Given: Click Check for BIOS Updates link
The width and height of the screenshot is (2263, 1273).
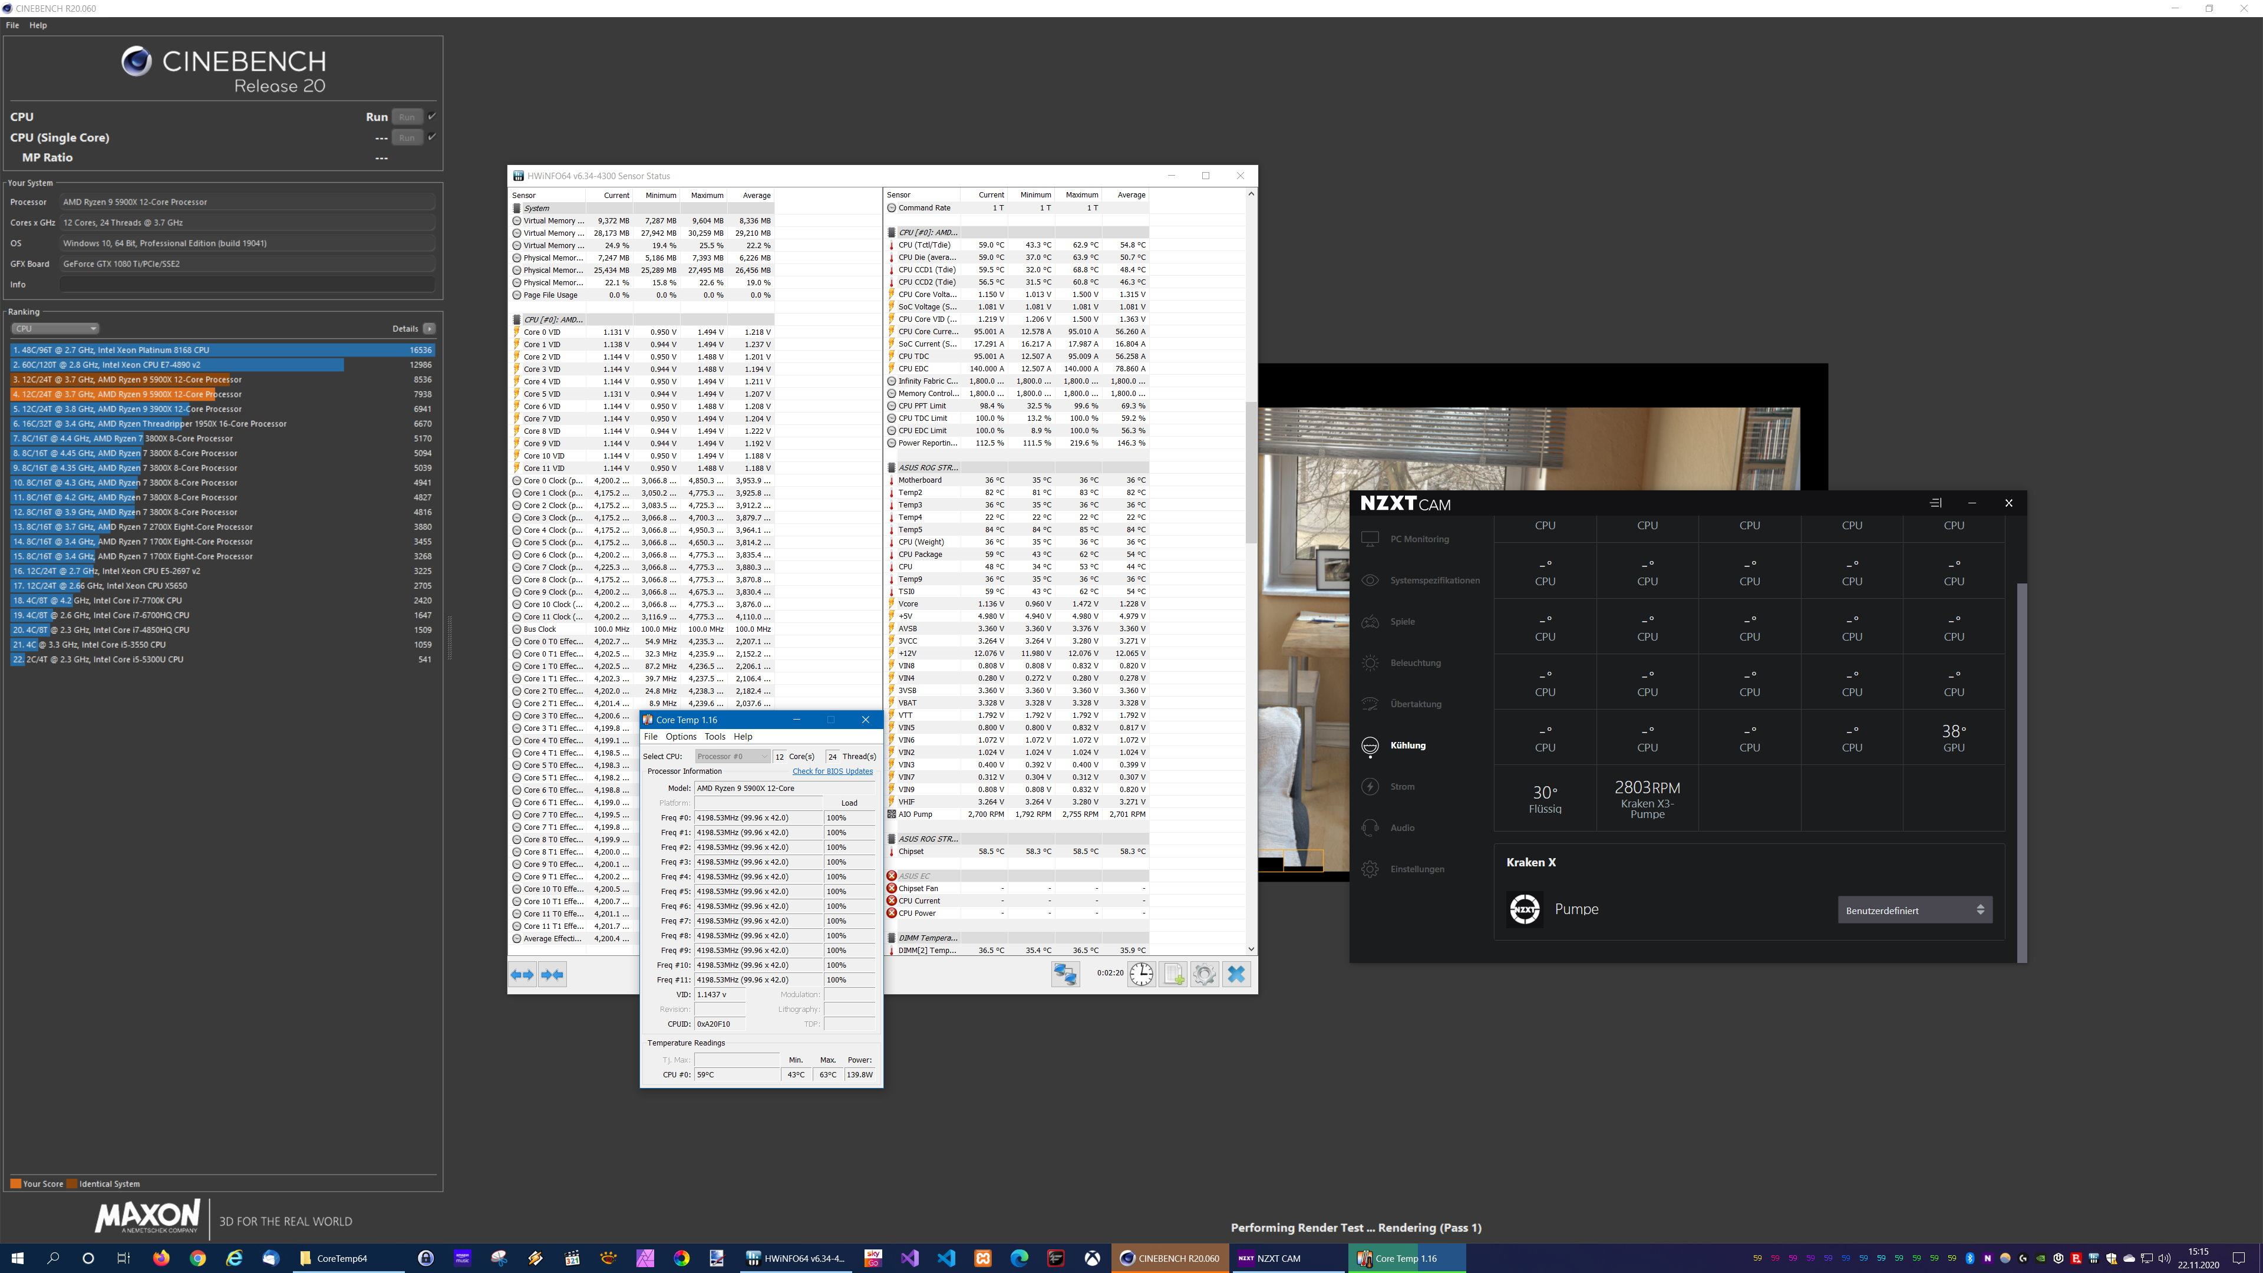Looking at the screenshot, I should coord(833,771).
